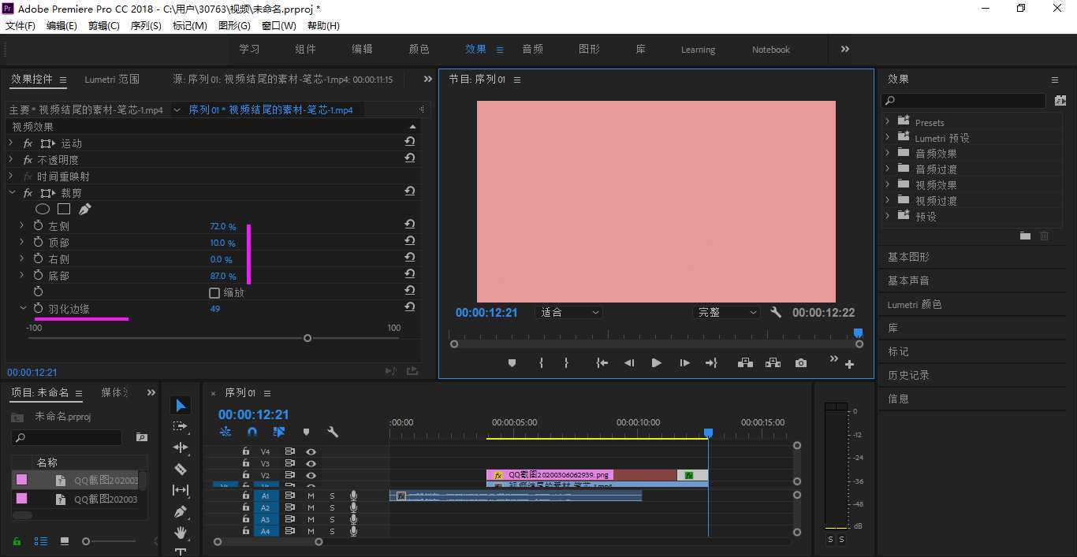
Task: Create 4-point polygon mask for crop
Action: point(64,209)
